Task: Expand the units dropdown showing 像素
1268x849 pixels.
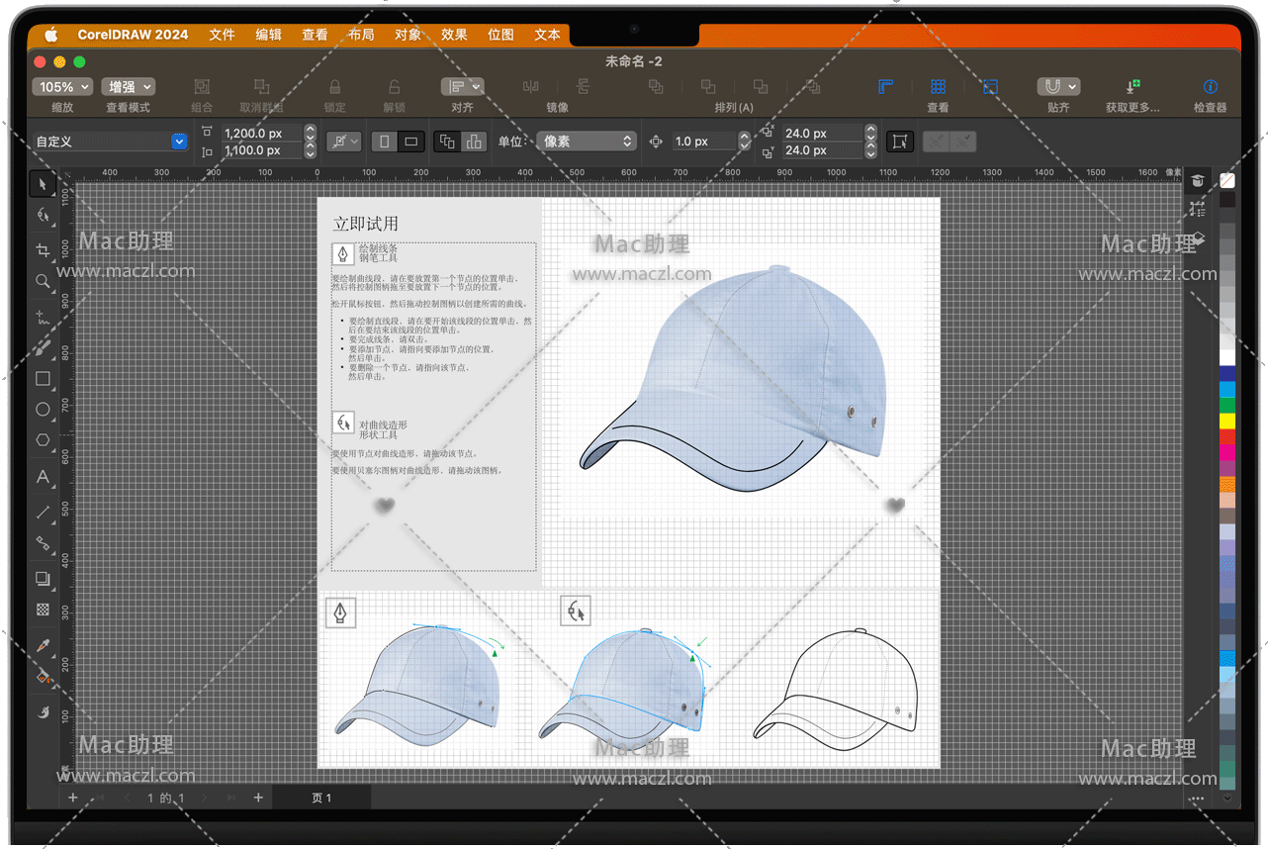Action: pos(586,141)
